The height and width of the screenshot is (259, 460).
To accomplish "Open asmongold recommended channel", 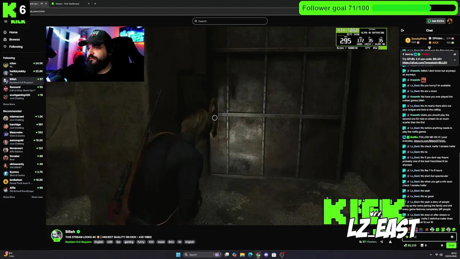I will 23,142.
